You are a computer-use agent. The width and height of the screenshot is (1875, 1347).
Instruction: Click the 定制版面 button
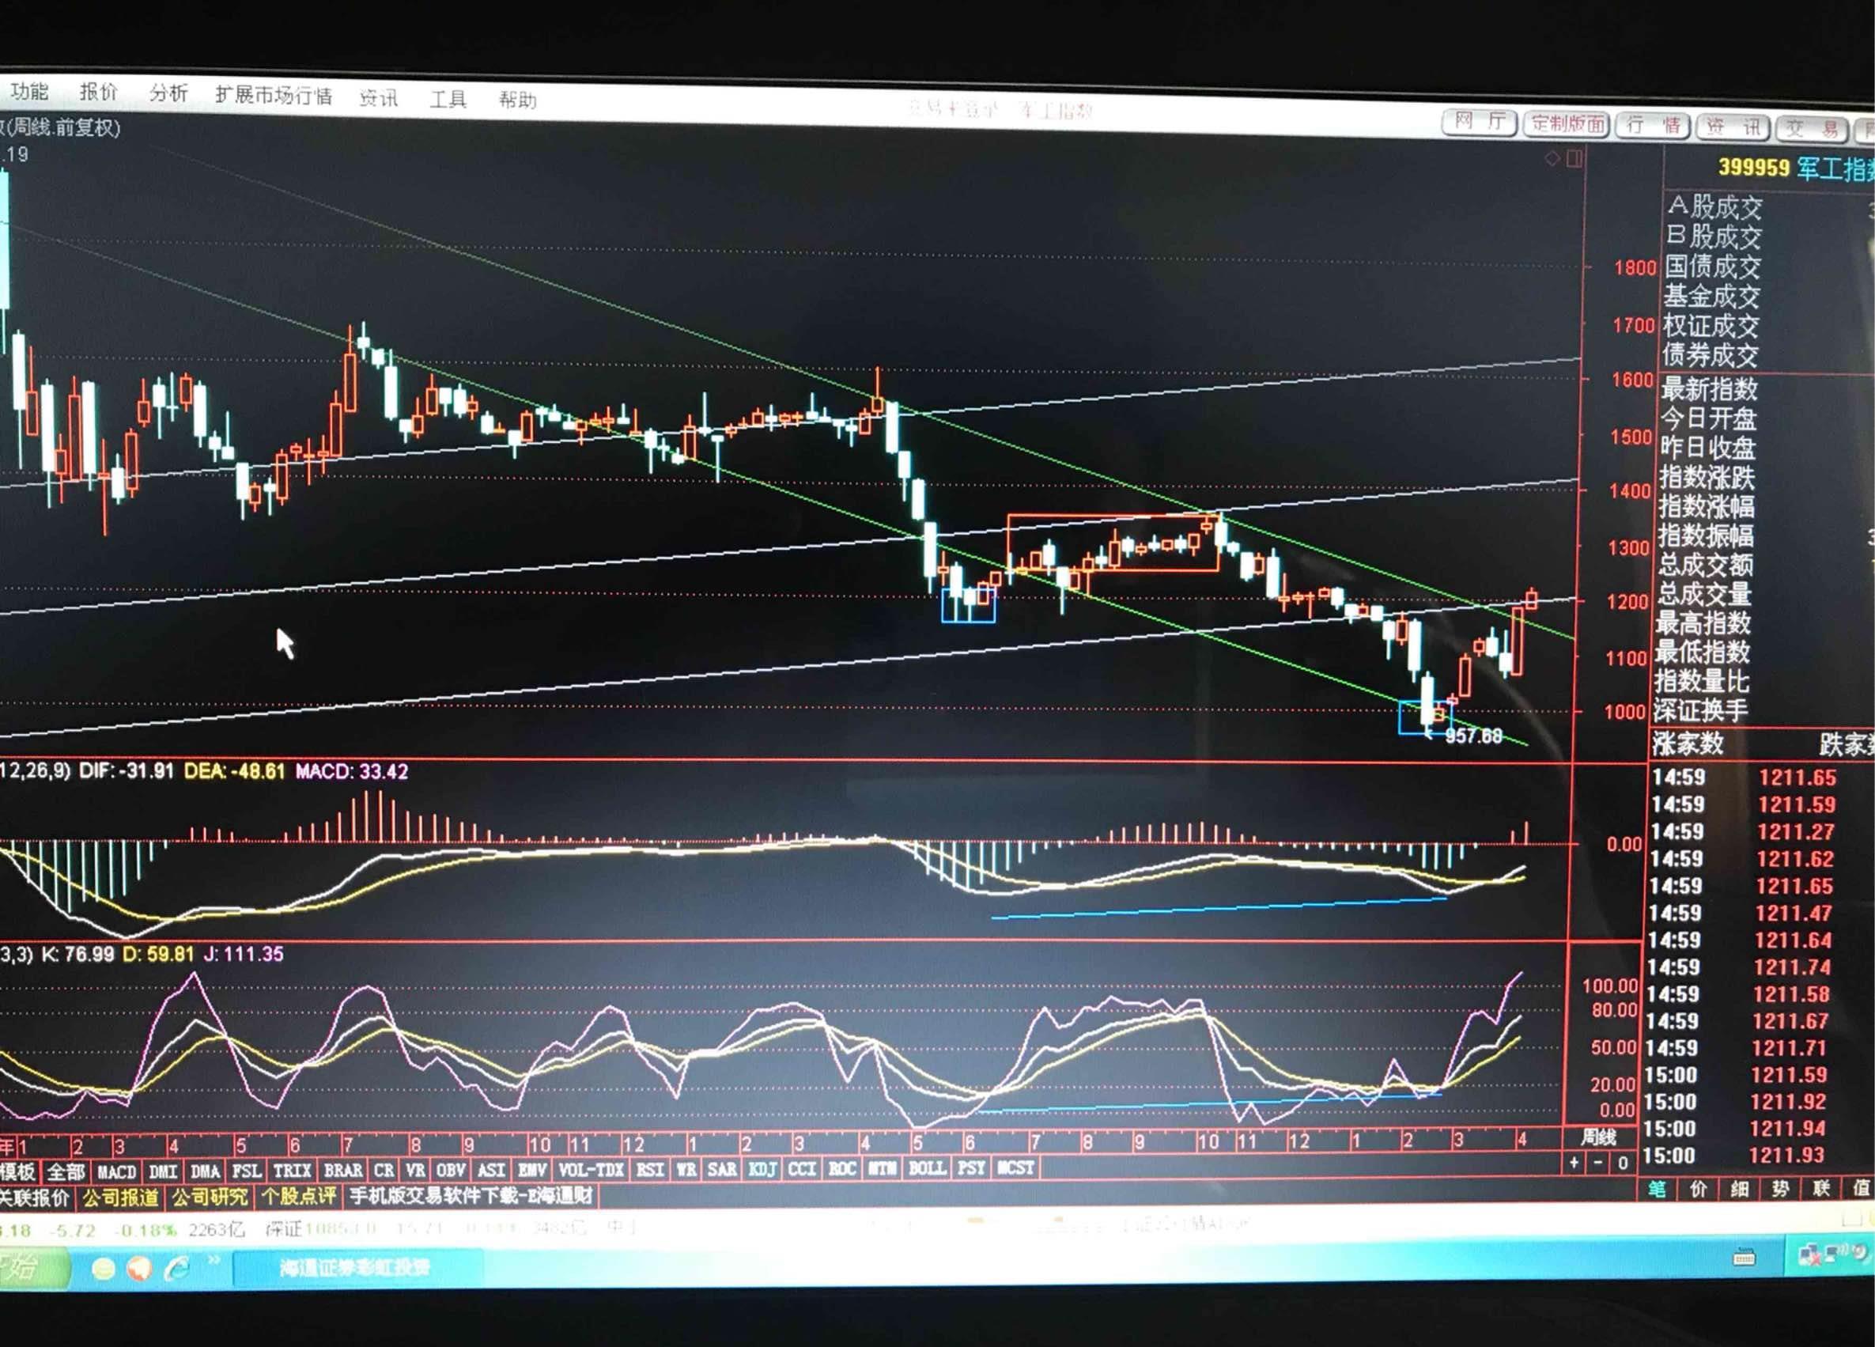click(x=1567, y=124)
